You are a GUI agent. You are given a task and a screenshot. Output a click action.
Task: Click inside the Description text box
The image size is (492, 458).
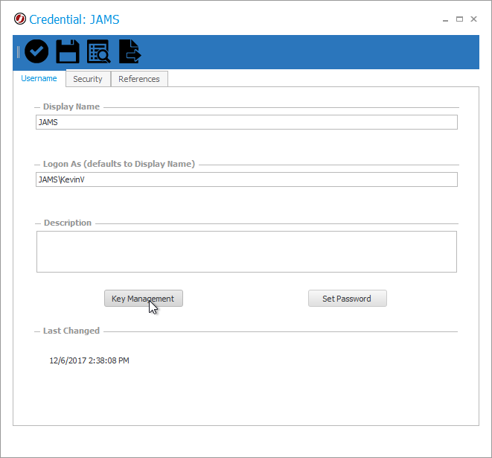coord(246,252)
